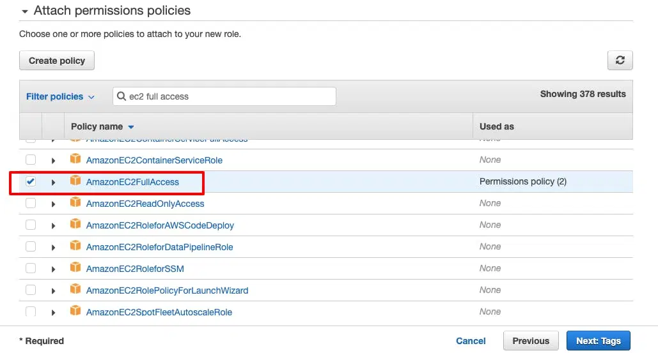Click the policy box icon for AmazonEC2RolePolicyForLaunchWizard
This screenshot has width=658, height=353.
(x=75, y=290)
